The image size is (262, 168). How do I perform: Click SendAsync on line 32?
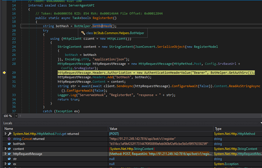click(x=125, y=86)
